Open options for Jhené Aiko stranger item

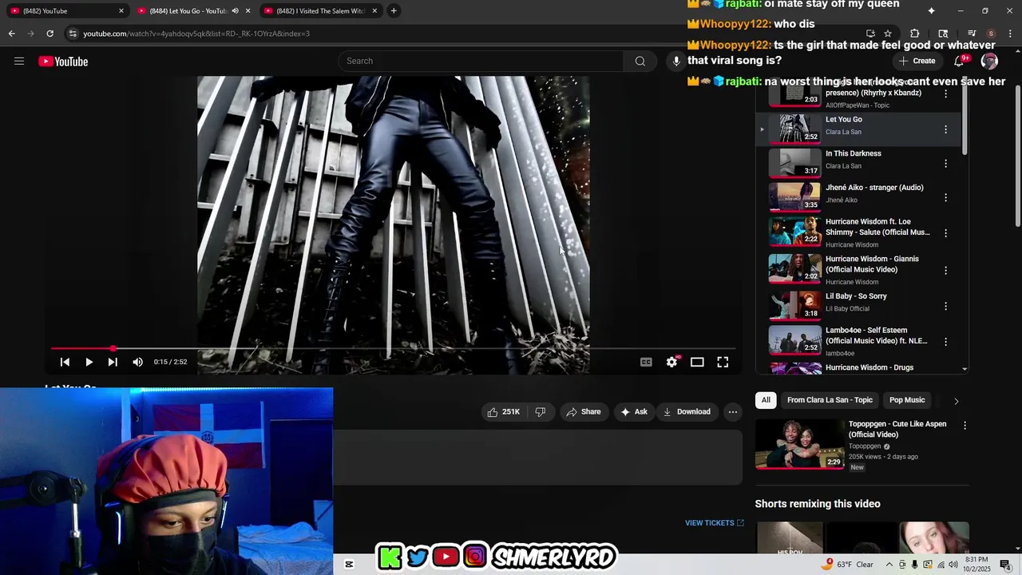946,197
